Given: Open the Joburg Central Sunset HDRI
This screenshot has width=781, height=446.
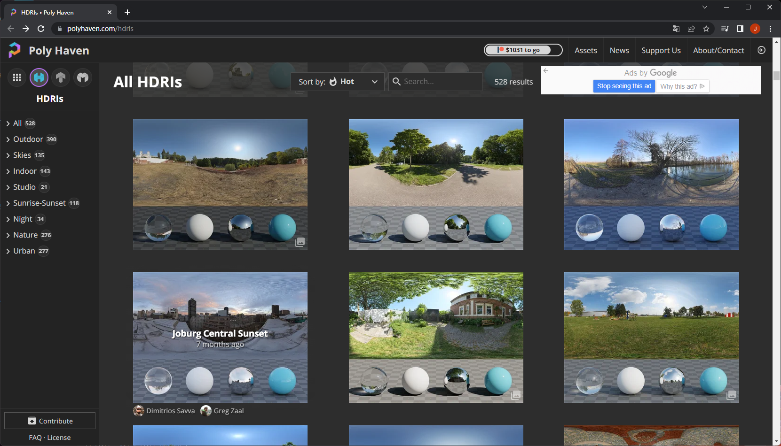Looking at the screenshot, I should tap(220, 338).
